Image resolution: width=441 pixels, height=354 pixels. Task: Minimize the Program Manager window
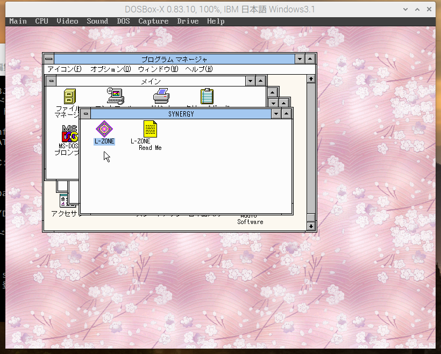[x=300, y=59]
